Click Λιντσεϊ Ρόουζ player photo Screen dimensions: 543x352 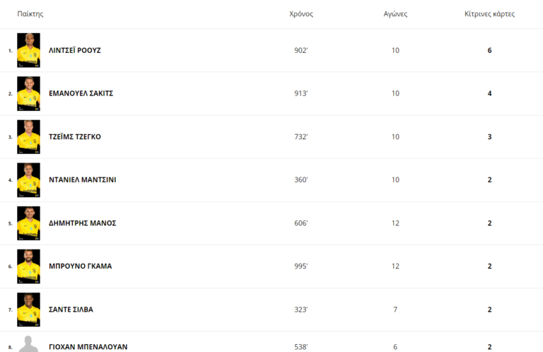(x=28, y=50)
